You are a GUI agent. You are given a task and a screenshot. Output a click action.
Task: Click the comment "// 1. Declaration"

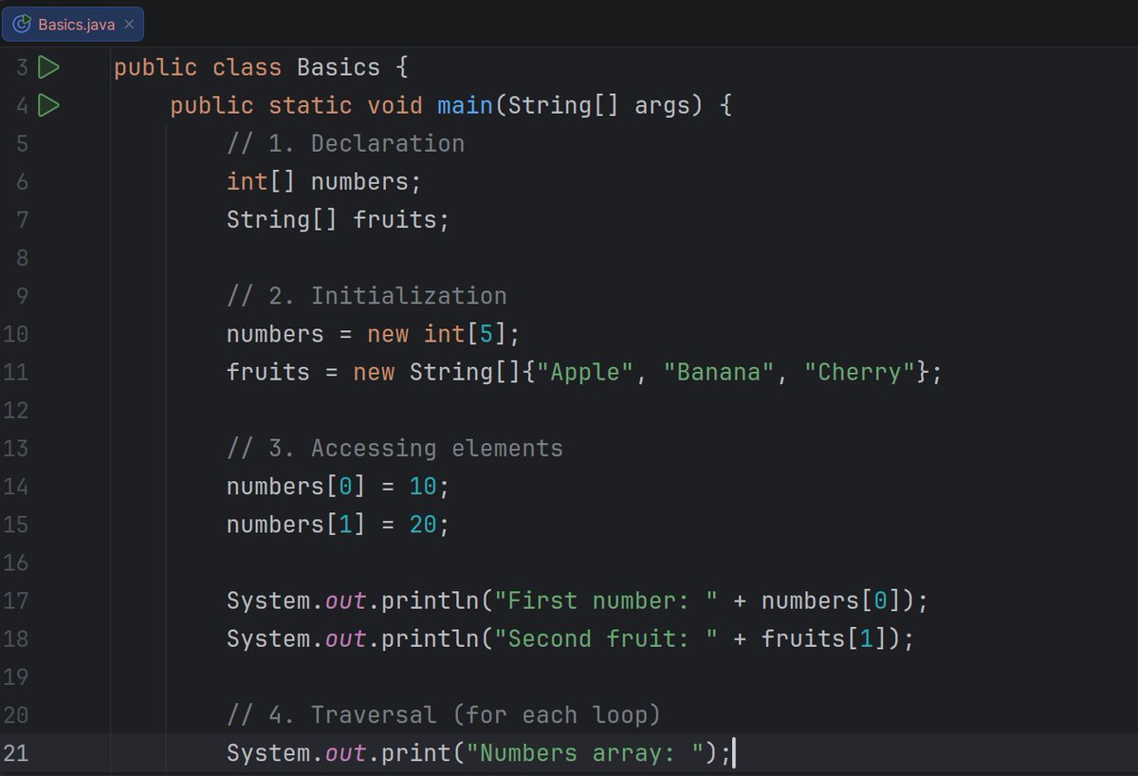click(345, 144)
